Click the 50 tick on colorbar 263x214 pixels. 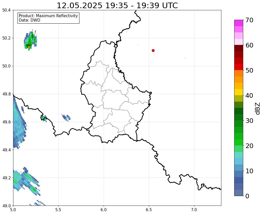pos(249,70)
